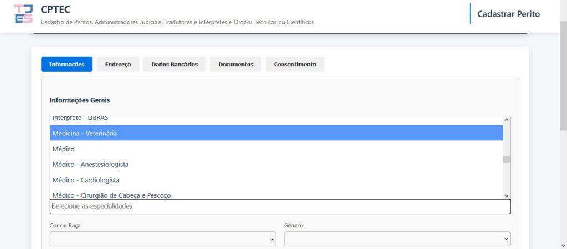
Task: Select Medicina - Veterinária from the list
Action: click(276, 133)
